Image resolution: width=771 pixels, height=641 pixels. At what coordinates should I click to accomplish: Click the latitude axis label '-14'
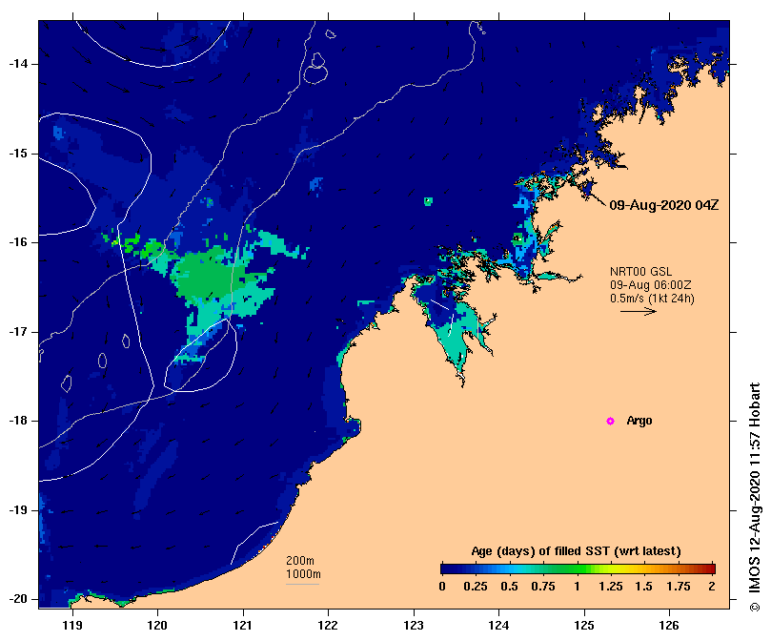pos(18,64)
